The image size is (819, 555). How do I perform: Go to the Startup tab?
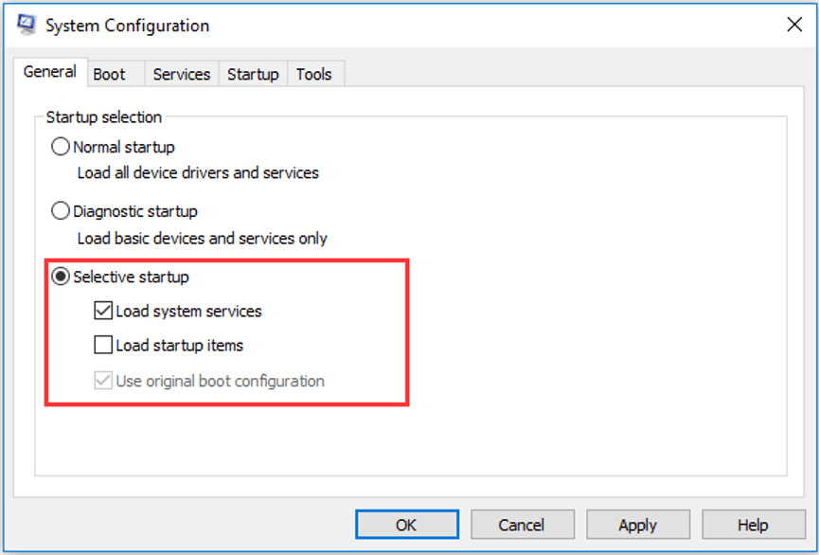(x=253, y=74)
